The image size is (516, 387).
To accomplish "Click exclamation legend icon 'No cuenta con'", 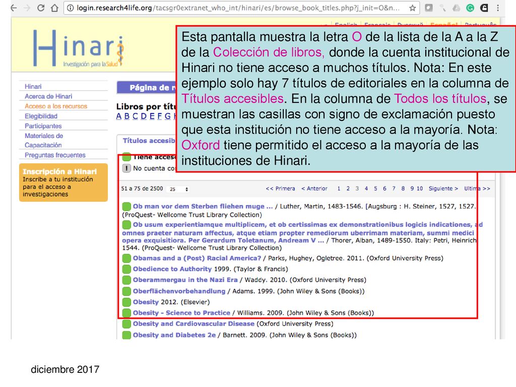I will [x=126, y=168].
